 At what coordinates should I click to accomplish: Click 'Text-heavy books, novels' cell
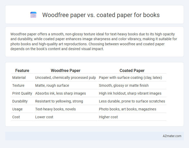pos(65,109)
